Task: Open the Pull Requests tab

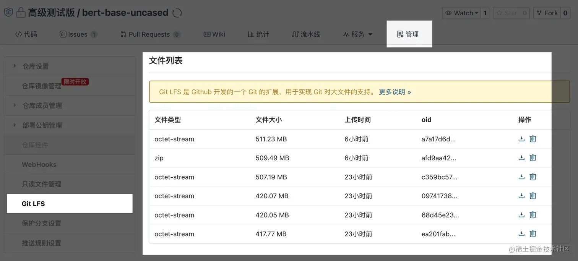Action: click(150, 34)
